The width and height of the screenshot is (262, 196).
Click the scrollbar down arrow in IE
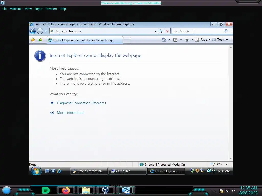click(231, 159)
